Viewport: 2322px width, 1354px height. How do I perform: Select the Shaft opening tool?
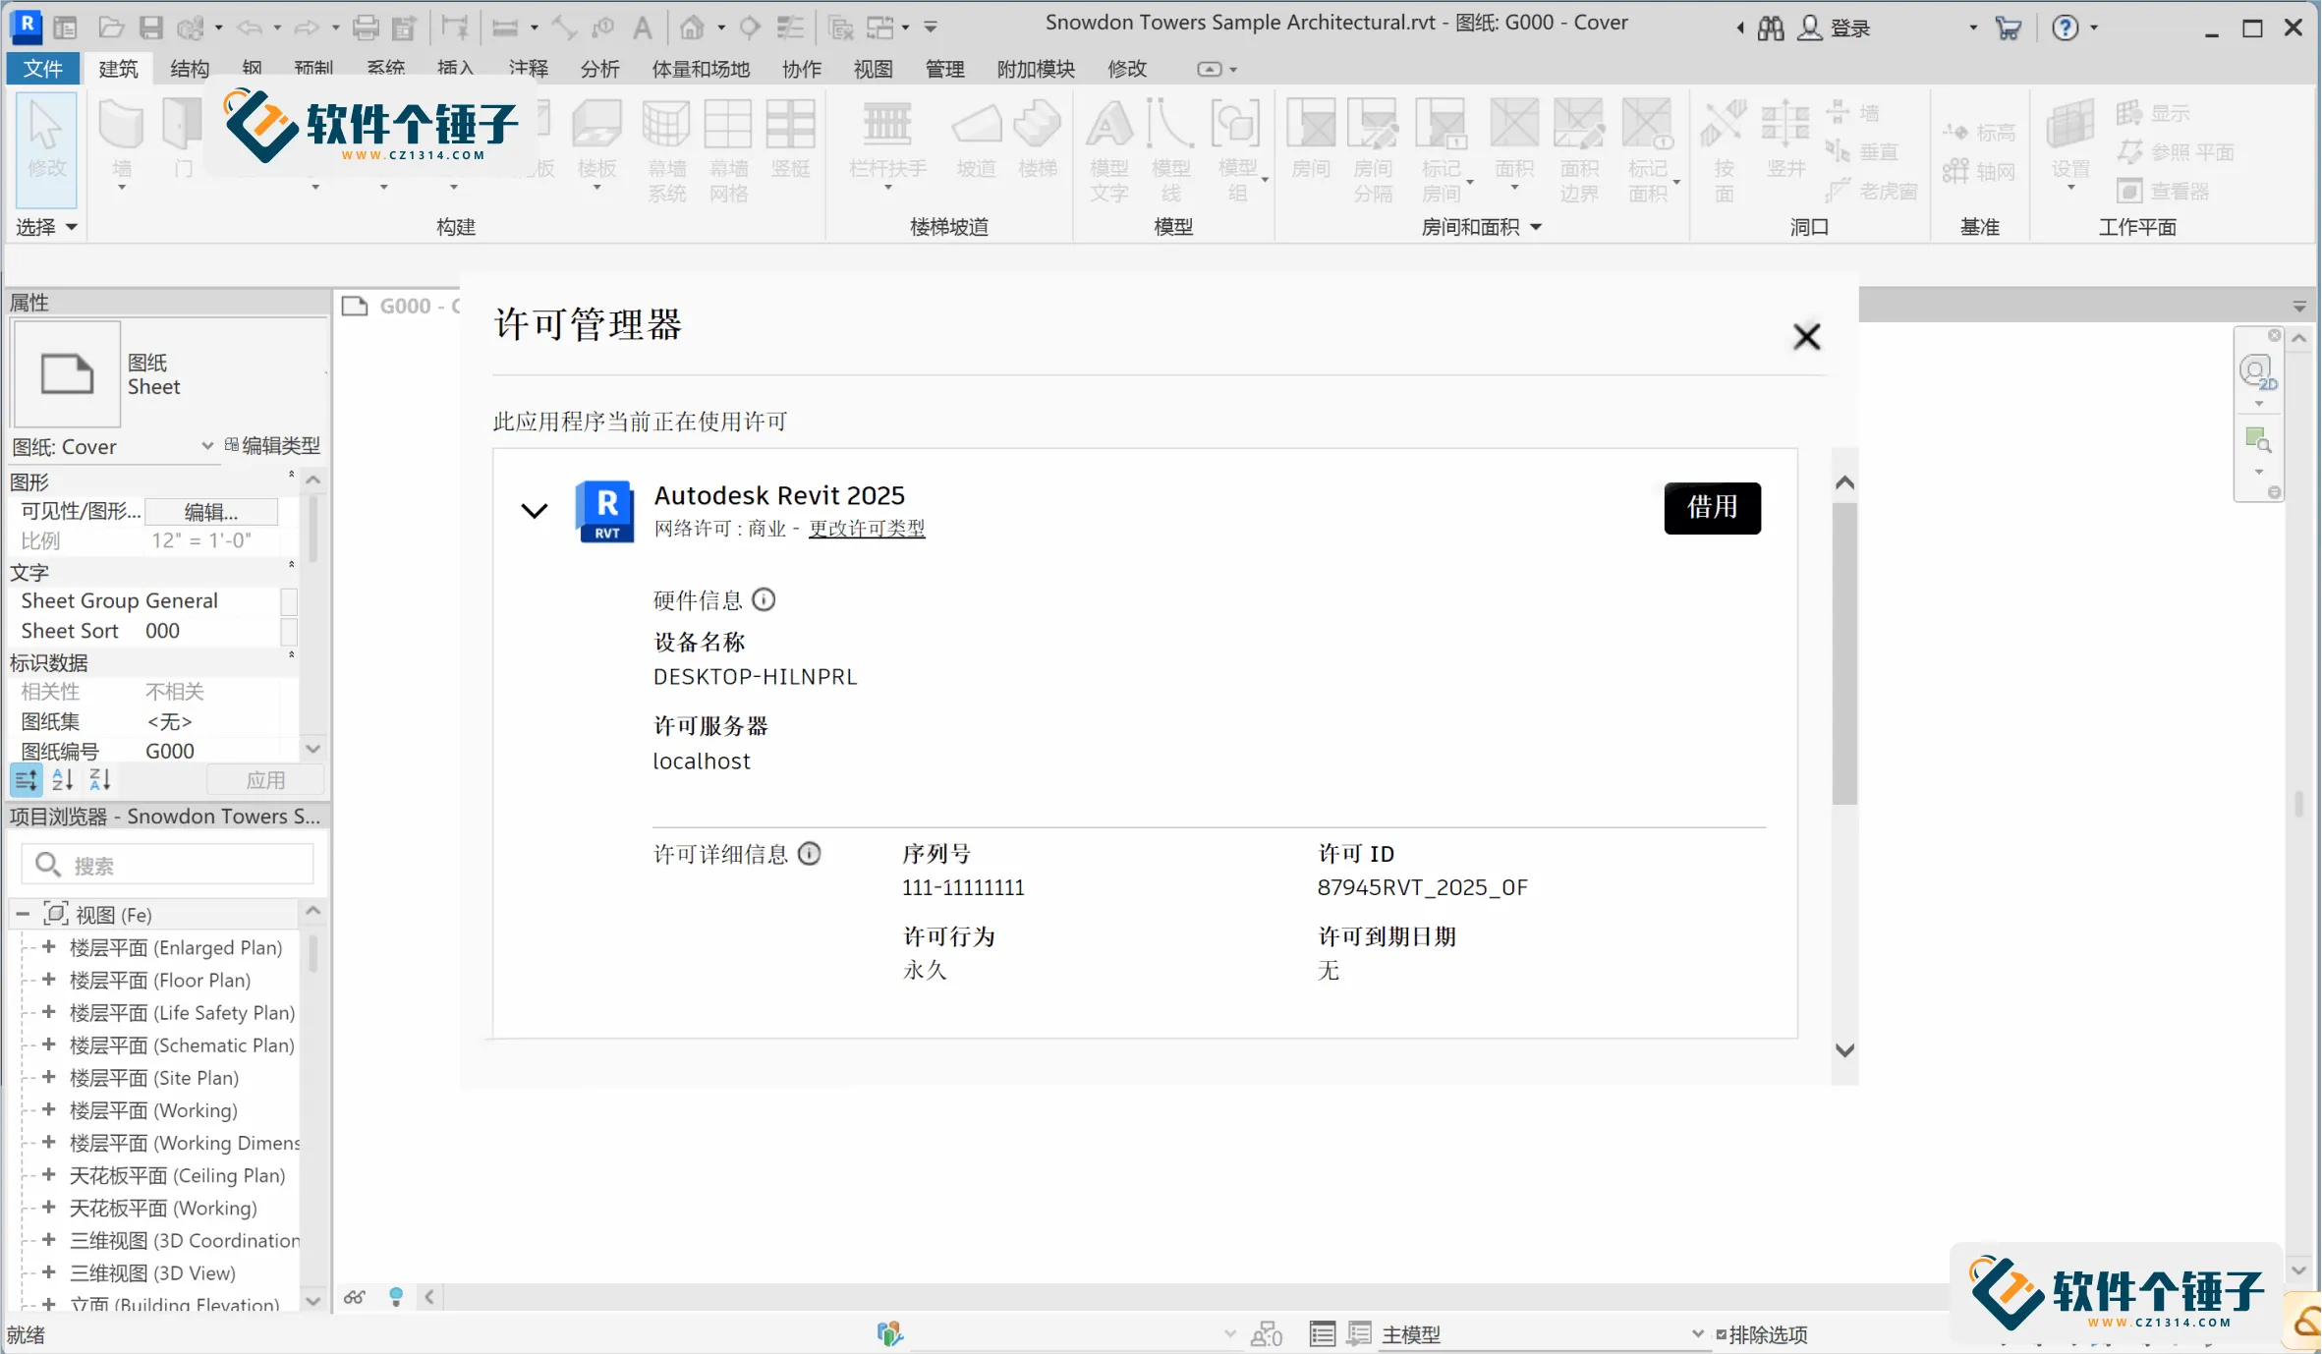tap(1785, 138)
